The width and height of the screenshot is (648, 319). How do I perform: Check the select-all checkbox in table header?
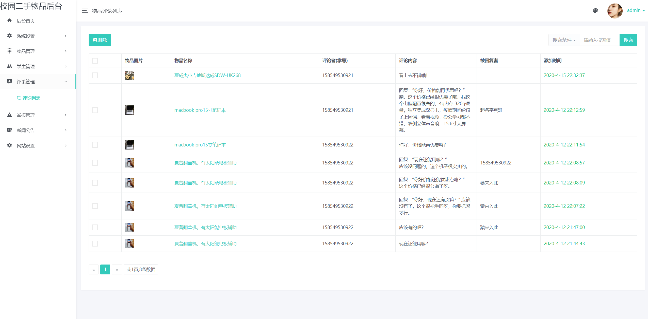95,61
